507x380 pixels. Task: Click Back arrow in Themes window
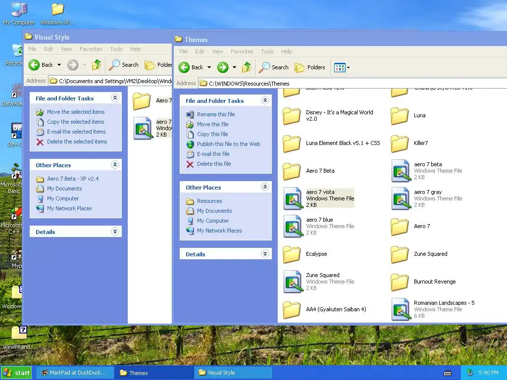click(x=184, y=67)
